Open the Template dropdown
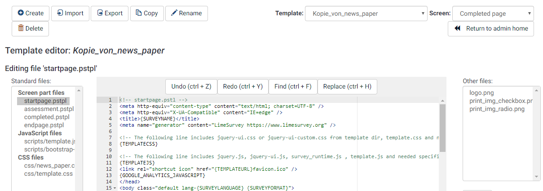This screenshot has height=191, width=543. click(x=366, y=13)
